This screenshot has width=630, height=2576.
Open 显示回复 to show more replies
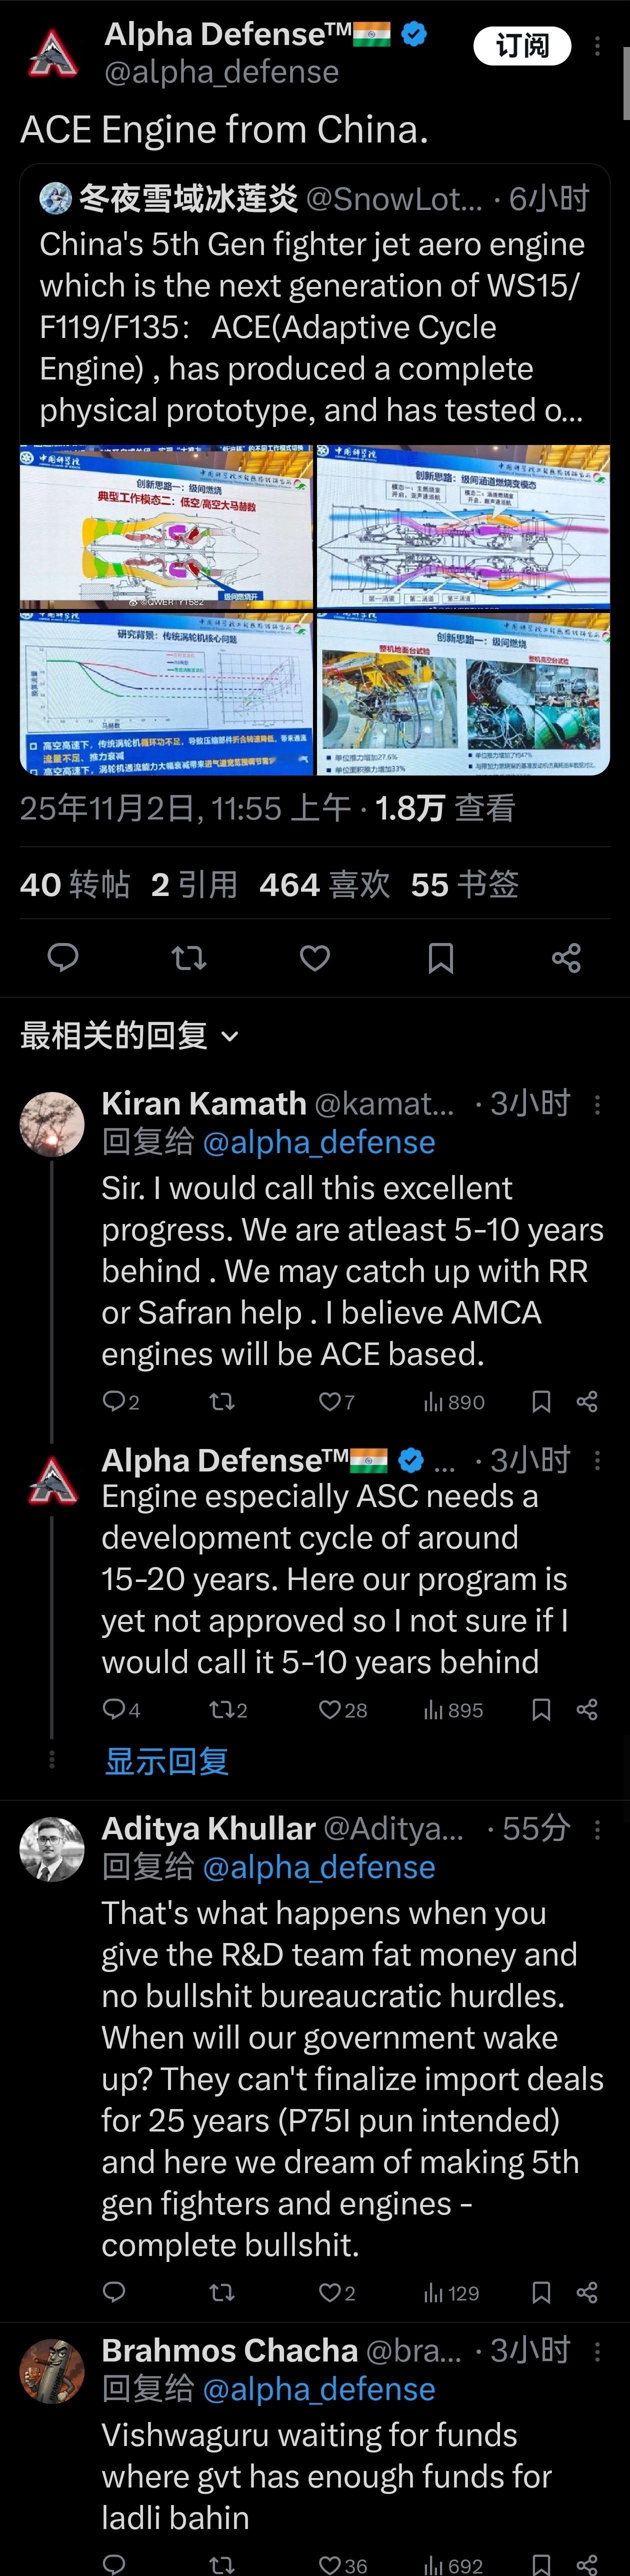point(167,1761)
